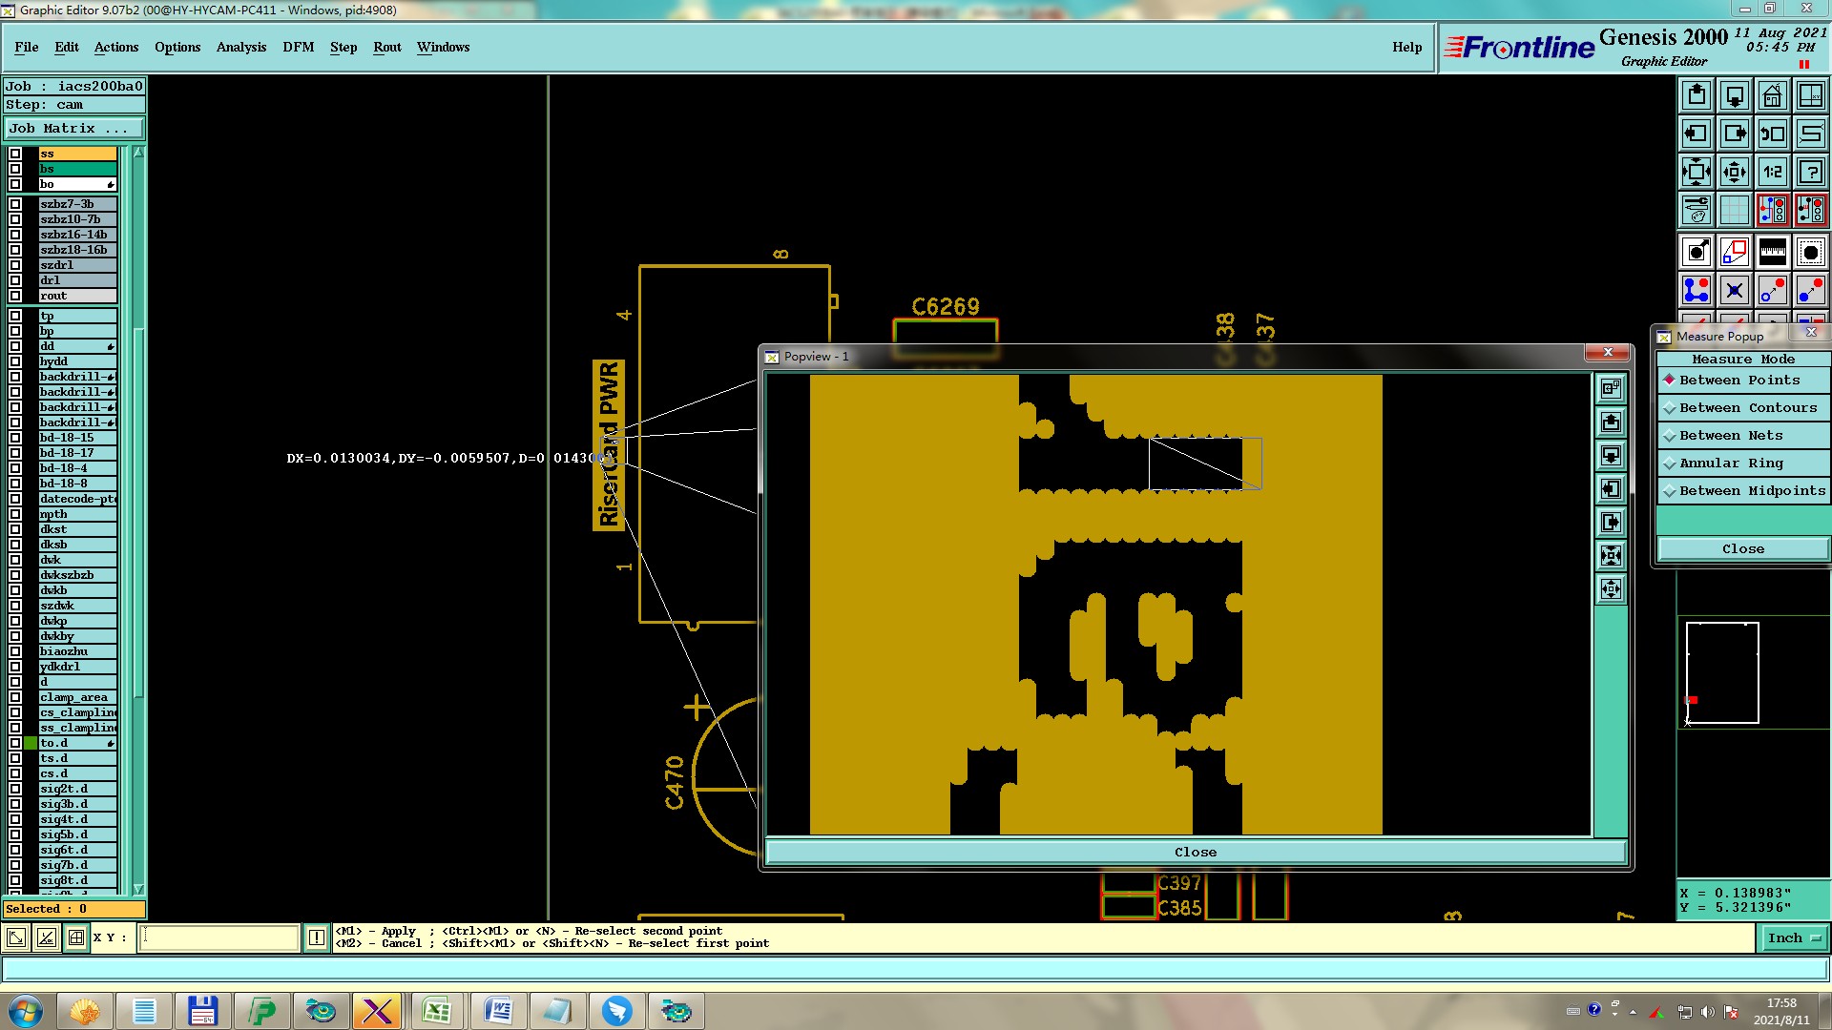Screen dimensions: 1832x1030
Task: Click the previous view undo-zoom icon
Action: pyautogui.click(x=1772, y=134)
